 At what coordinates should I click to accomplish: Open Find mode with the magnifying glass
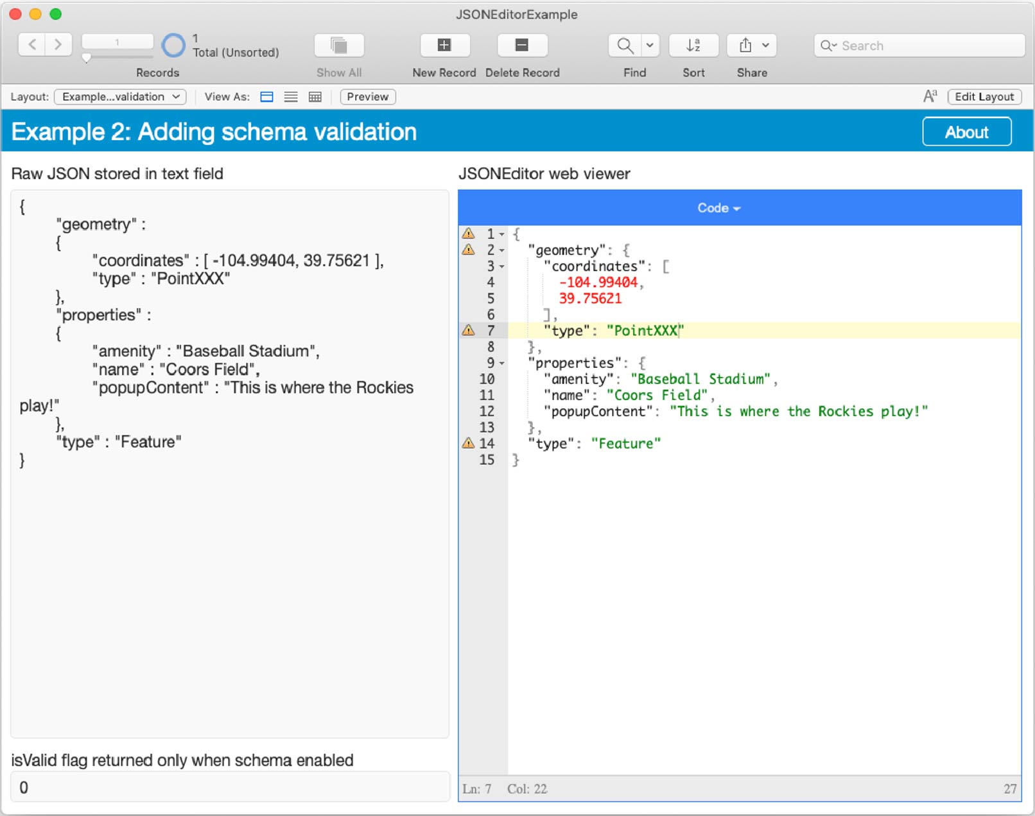(x=623, y=45)
